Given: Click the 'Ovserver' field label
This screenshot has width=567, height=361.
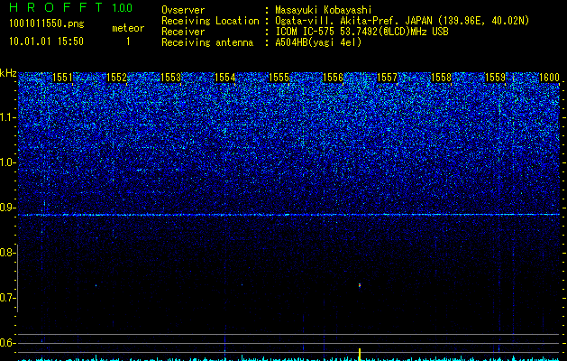Looking at the screenshot, I should (x=183, y=10).
